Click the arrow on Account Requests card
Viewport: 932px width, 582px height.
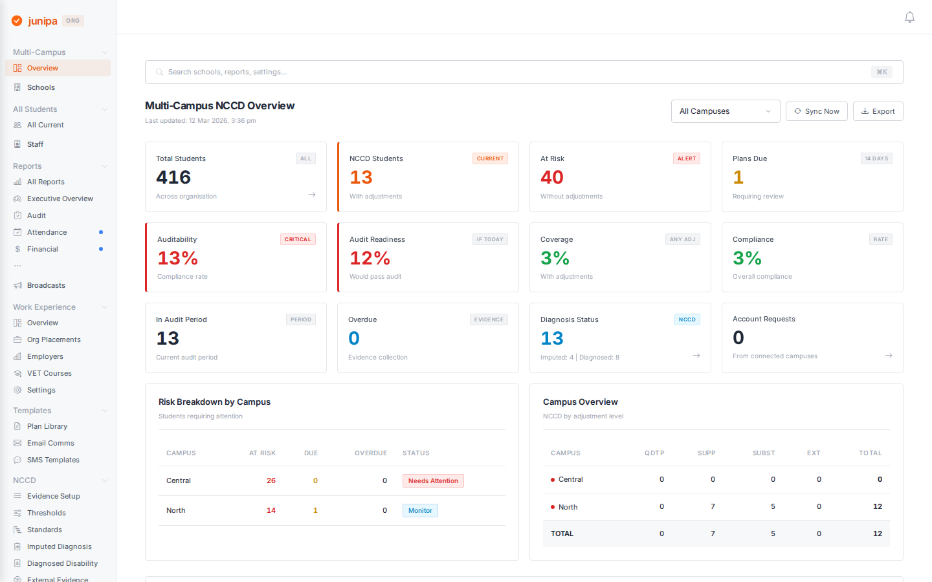click(889, 355)
